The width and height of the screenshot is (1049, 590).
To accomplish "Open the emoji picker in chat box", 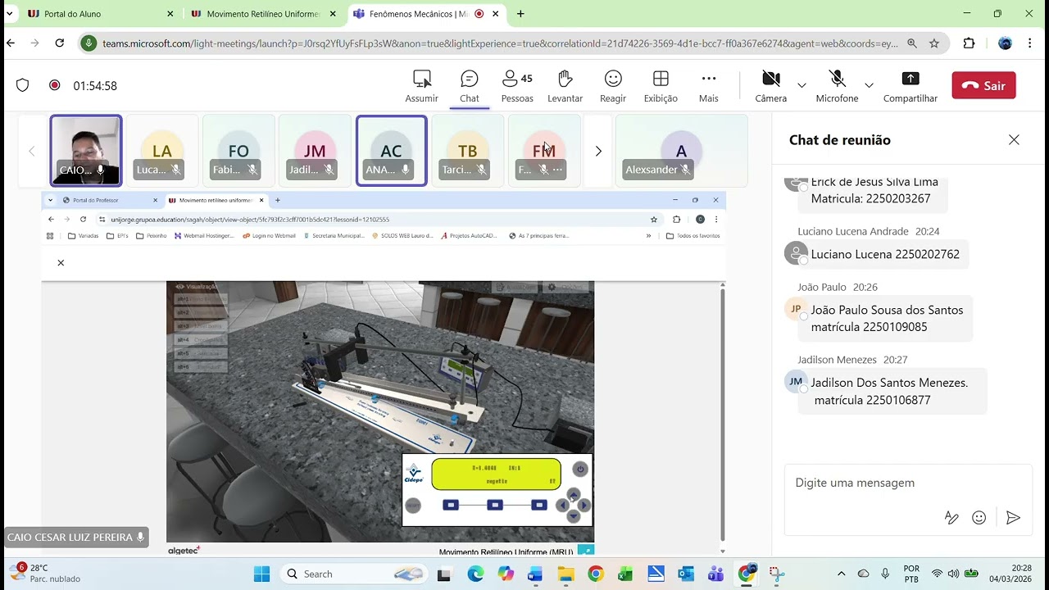I will pos(979,517).
